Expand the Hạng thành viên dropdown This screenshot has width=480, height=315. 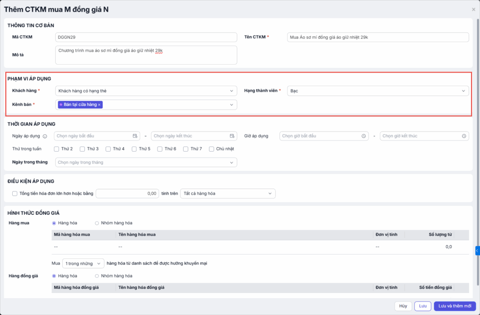[x=378, y=91]
